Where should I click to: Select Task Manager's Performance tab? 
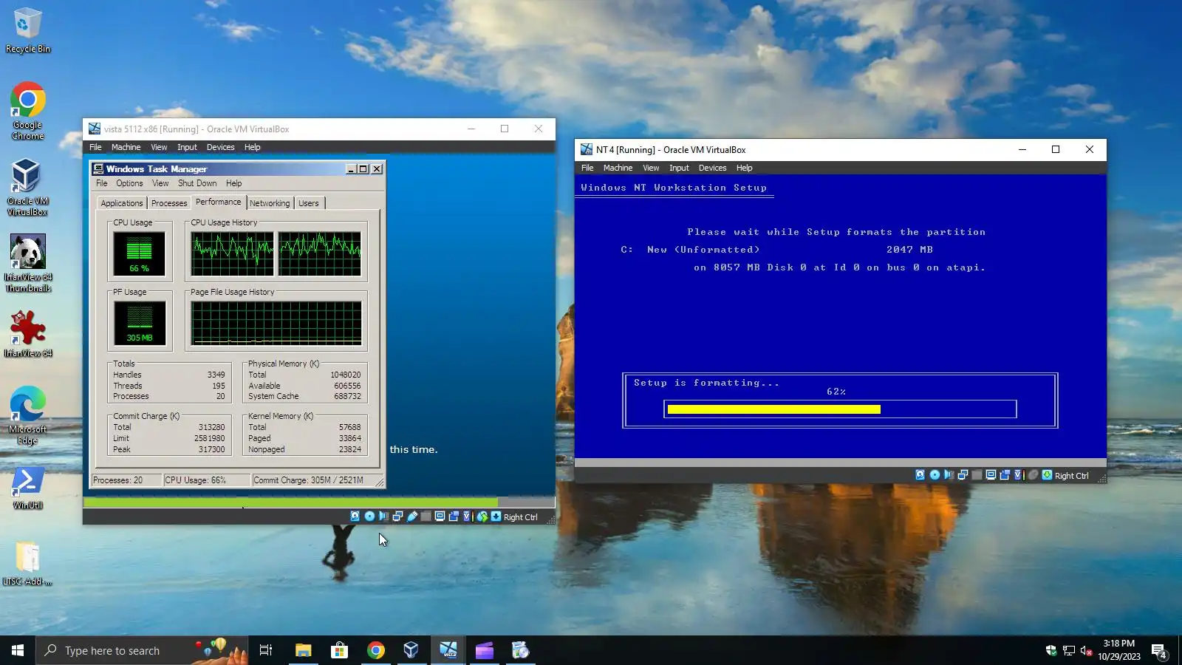pyautogui.click(x=218, y=202)
